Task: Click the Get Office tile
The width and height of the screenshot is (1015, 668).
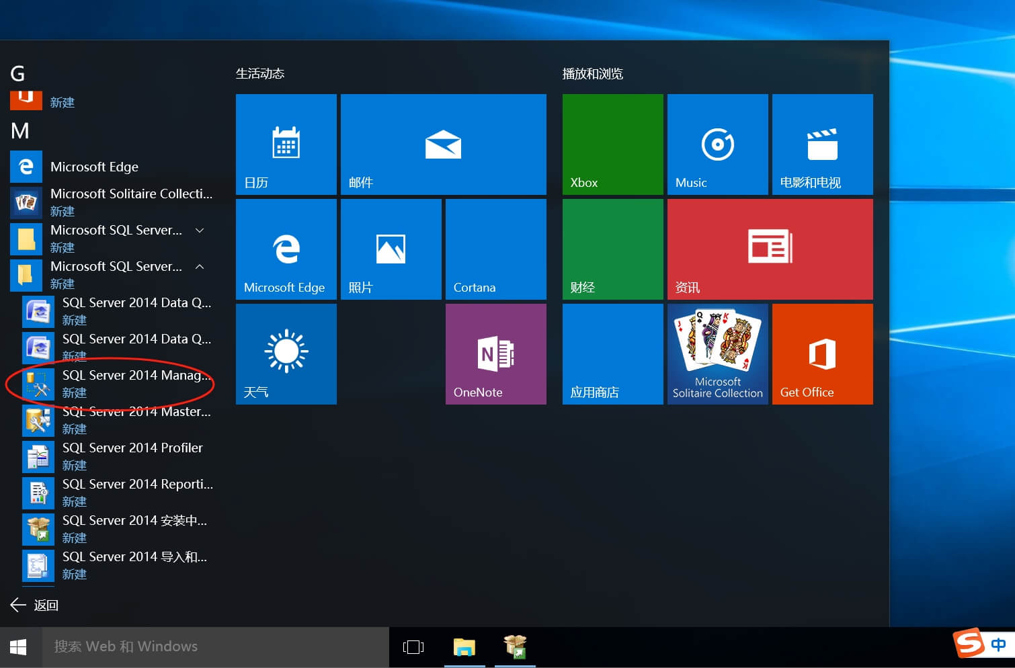Action: [822, 354]
